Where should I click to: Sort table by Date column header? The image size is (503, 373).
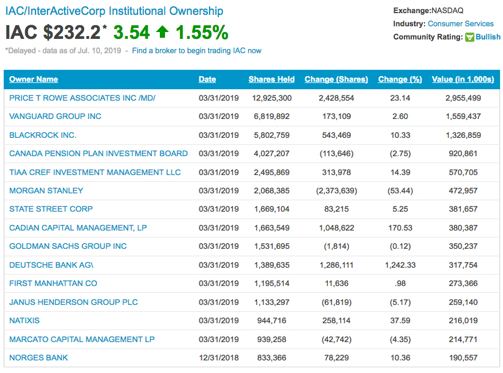pyautogui.click(x=207, y=79)
